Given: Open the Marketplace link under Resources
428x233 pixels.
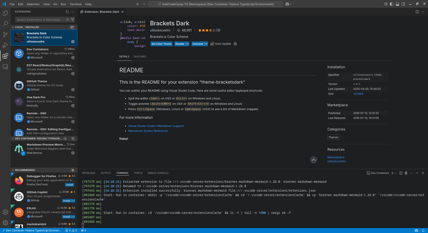Looking at the screenshot, I should 336,157.
